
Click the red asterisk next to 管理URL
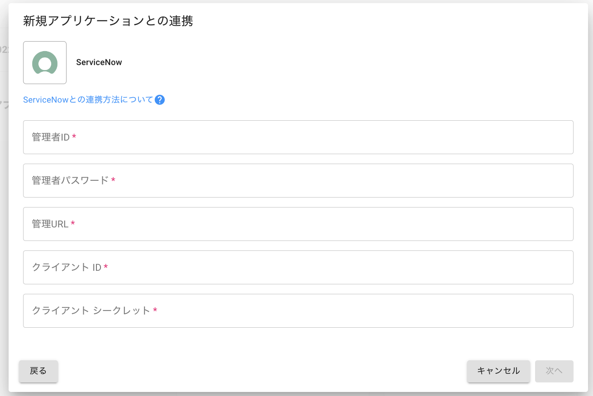click(x=73, y=224)
